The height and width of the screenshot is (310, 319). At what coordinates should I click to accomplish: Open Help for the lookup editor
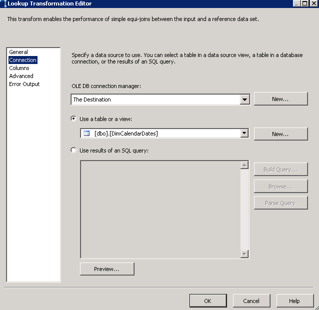[294, 301]
